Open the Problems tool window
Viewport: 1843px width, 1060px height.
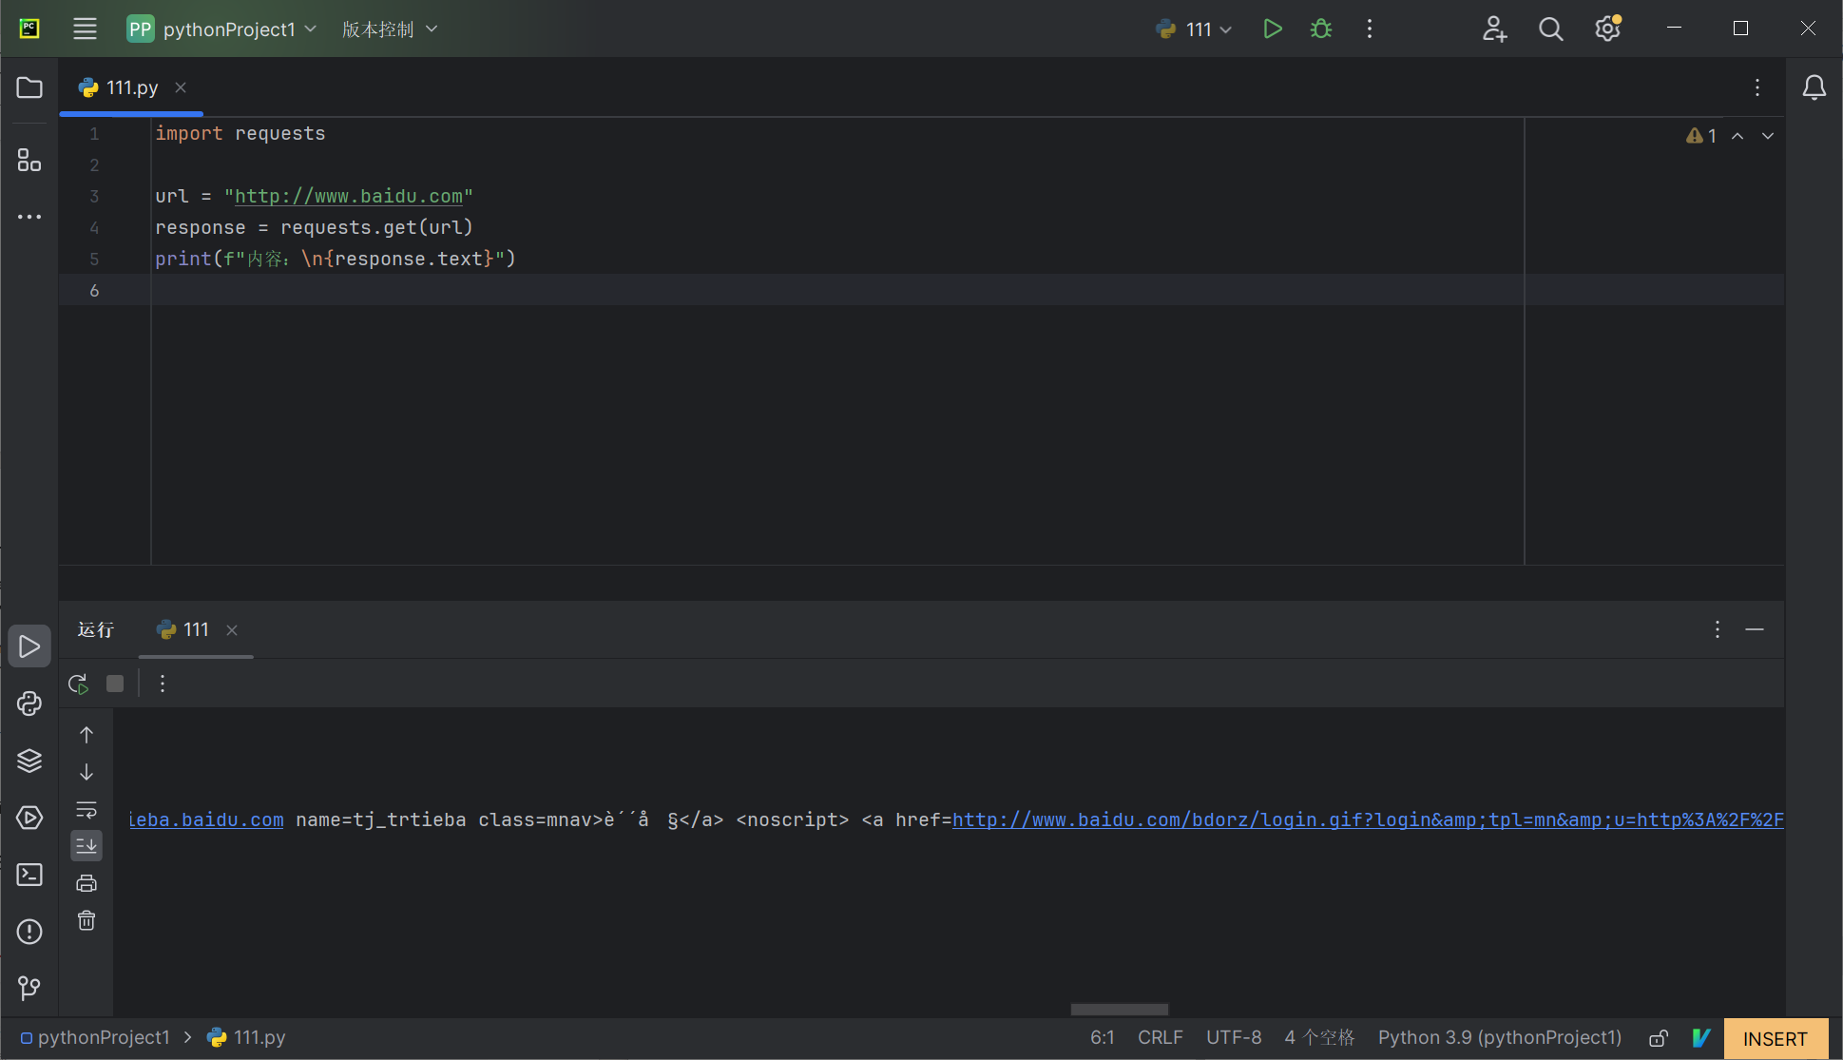[29, 932]
